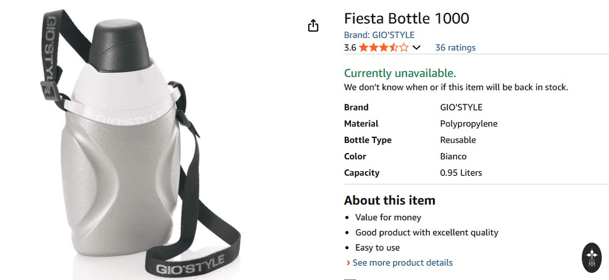
Task: Click the About this item heading
Action: 389,200
